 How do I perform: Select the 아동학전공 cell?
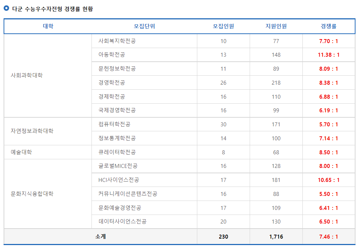pyautogui.click(x=111, y=55)
